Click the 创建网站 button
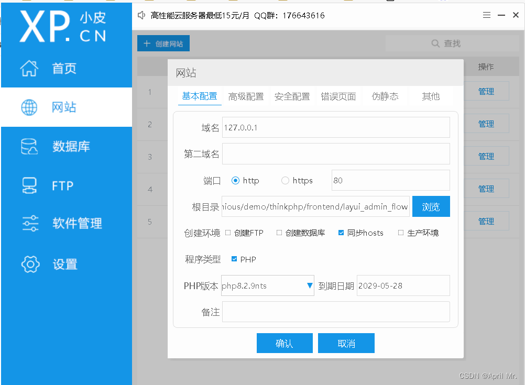The height and width of the screenshot is (385, 525). click(x=163, y=43)
